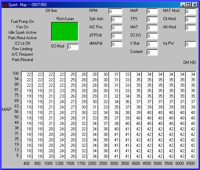The width and height of the screenshot is (200, 170).
Task: Click the Rev Limiting status label
Action: [23, 49]
